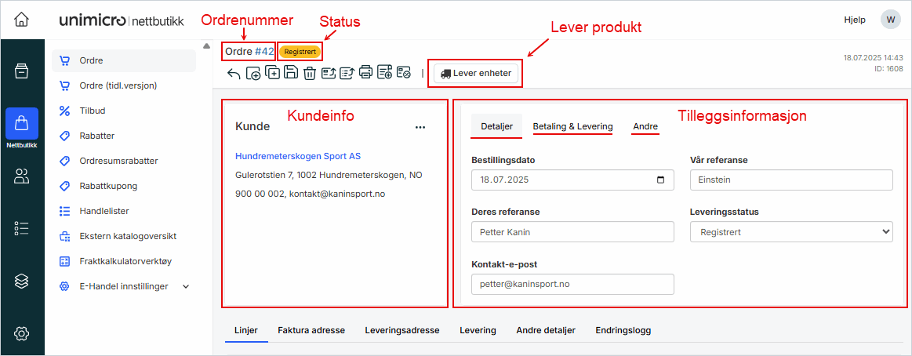Switch to the Betaling & Levering tab
912x356 pixels.
tap(572, 126)
